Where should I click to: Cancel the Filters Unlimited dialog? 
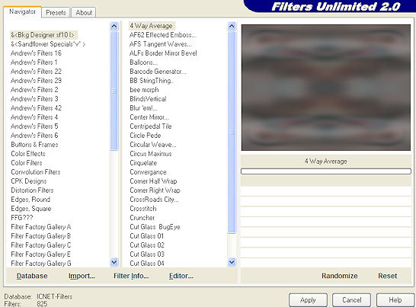pos(351,300)
